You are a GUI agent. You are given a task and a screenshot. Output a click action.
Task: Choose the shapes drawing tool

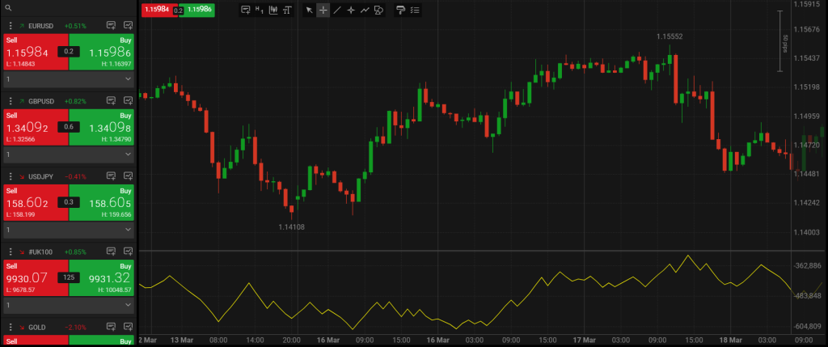[378, 10]
